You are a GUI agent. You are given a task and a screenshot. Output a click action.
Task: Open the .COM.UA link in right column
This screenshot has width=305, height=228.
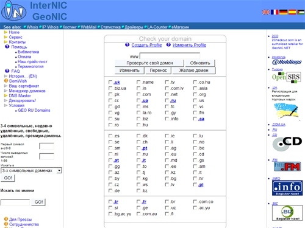tap(279, 125)
